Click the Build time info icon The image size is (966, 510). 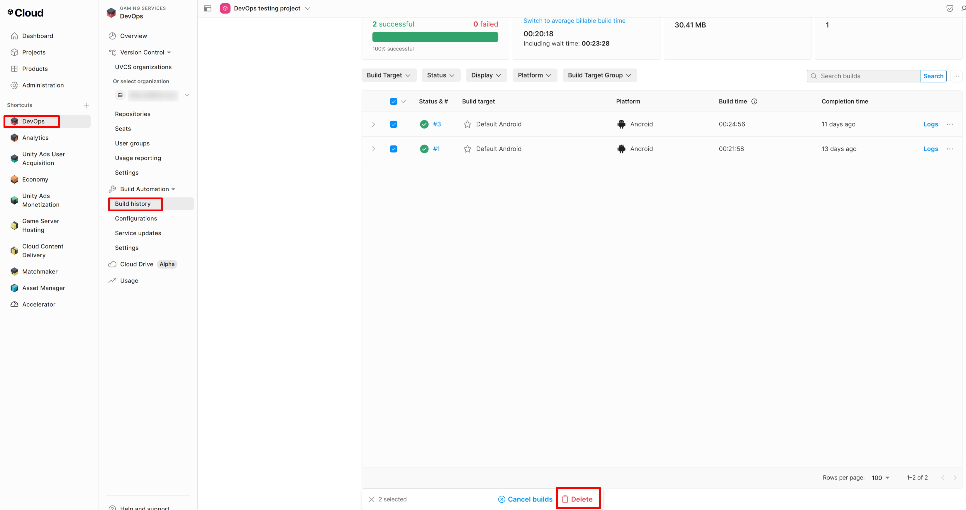[754, 101]
